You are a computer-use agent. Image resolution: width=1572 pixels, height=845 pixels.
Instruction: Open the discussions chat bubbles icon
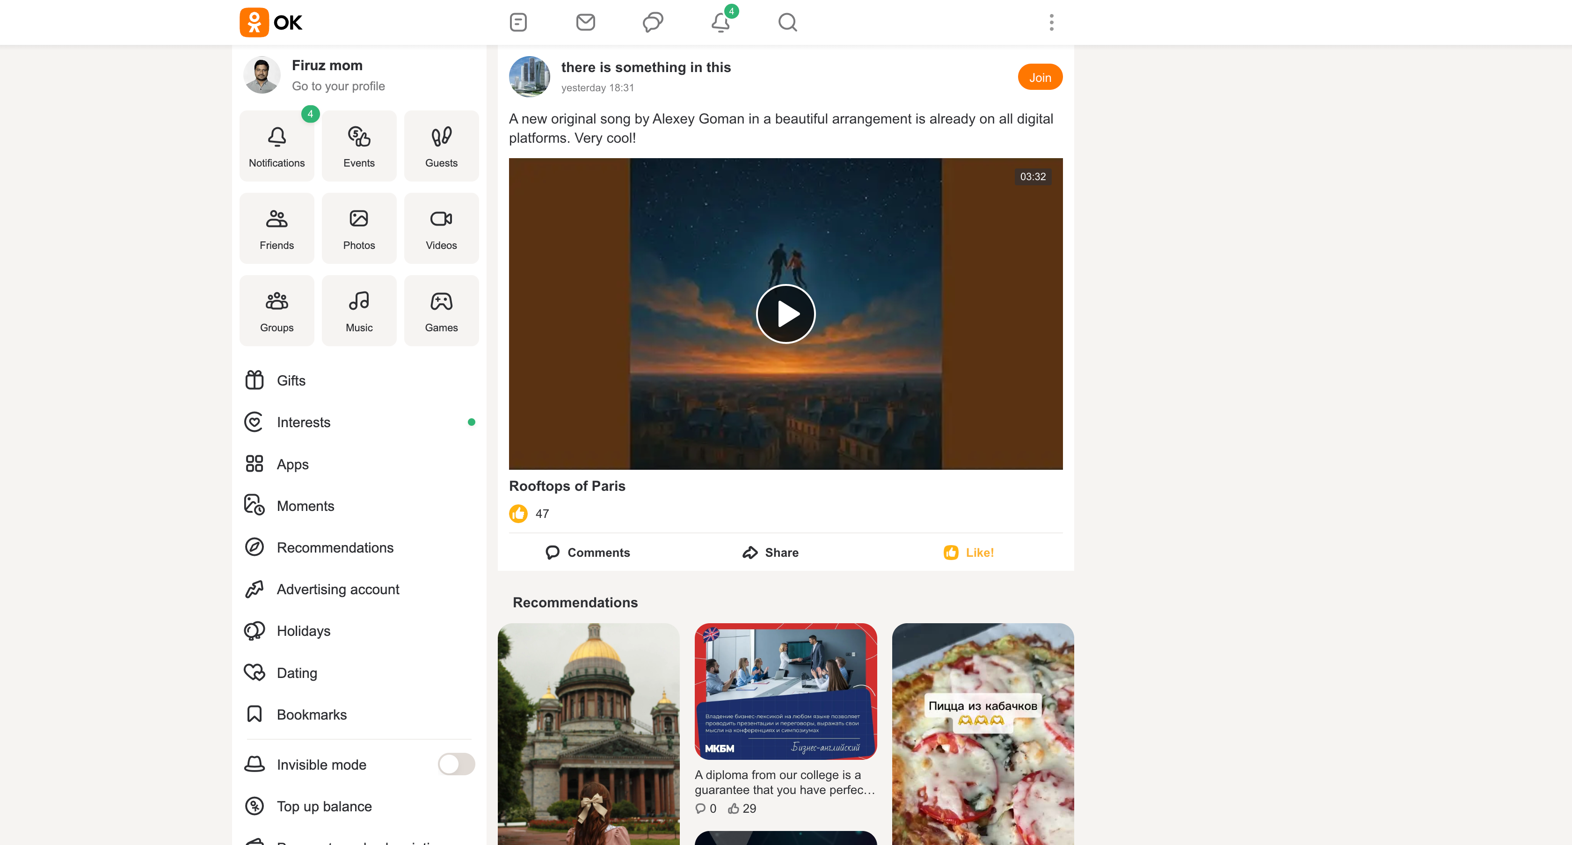pos(652,22)
